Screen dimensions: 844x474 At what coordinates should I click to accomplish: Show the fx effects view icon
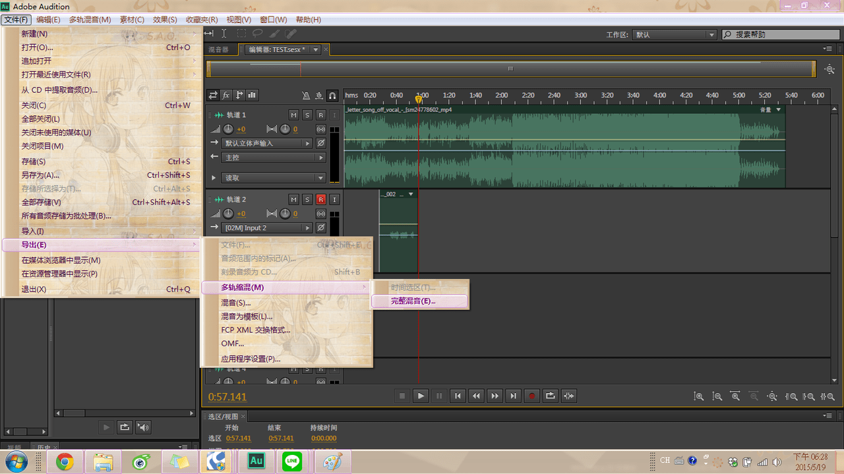tap(226, 95)
